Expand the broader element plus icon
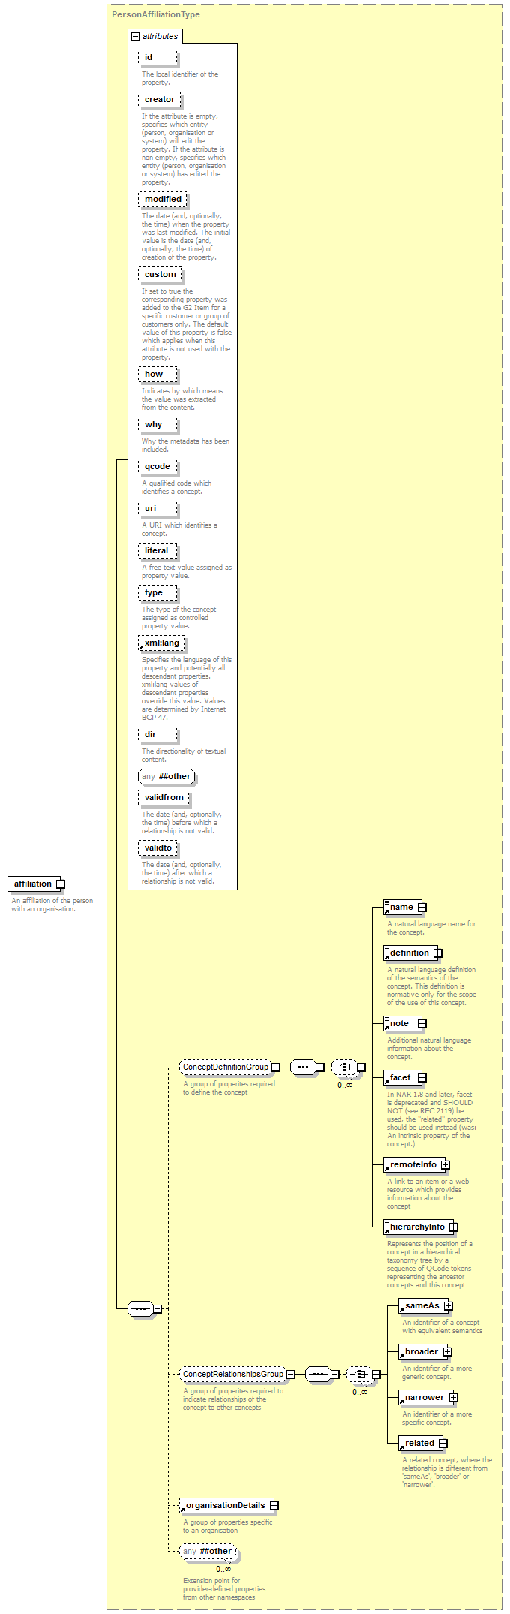510x1614 pixels. coord(447,1352)
